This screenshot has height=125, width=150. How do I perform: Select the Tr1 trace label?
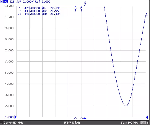coord(5,2)
